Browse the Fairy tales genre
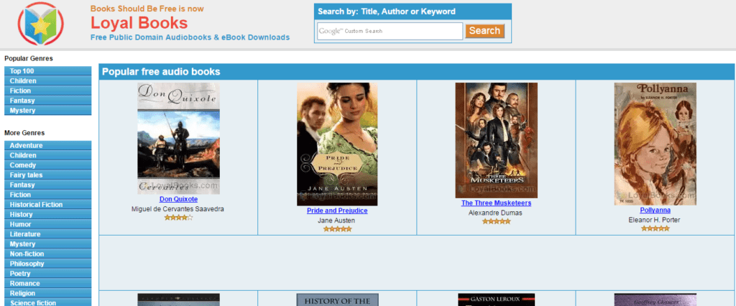This screenshot has height=306, width=736. (x=48, y=175)
